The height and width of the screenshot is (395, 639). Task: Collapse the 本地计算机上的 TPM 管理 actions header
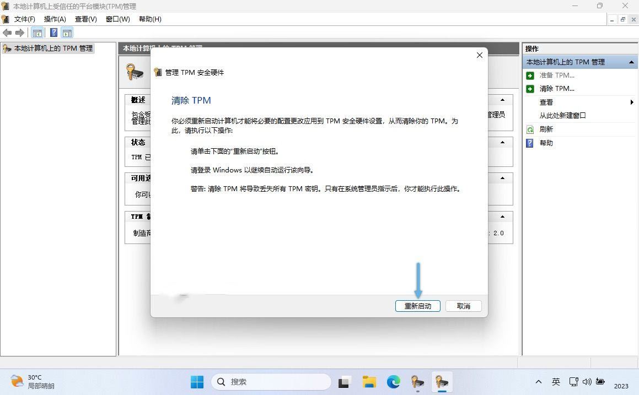[x=631, y=62]
